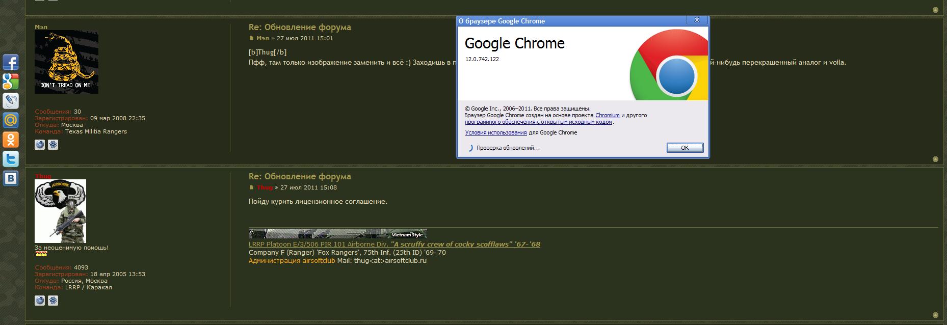Image resolution: width=947 pixels, height=325 pixels.
Task: Click Проверка обновлений status text
Action: point(508,148)
